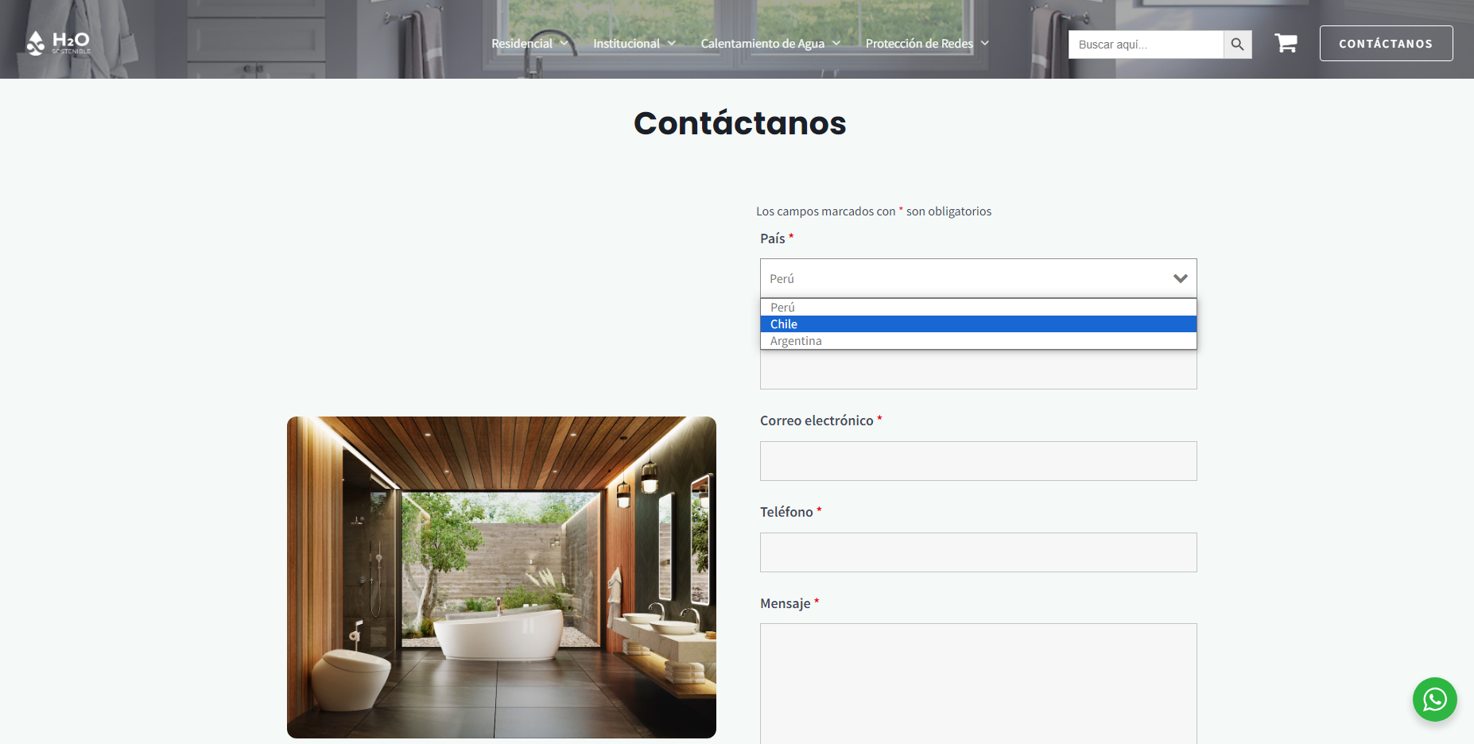Click the search magnifier icon

[1237, 45]
